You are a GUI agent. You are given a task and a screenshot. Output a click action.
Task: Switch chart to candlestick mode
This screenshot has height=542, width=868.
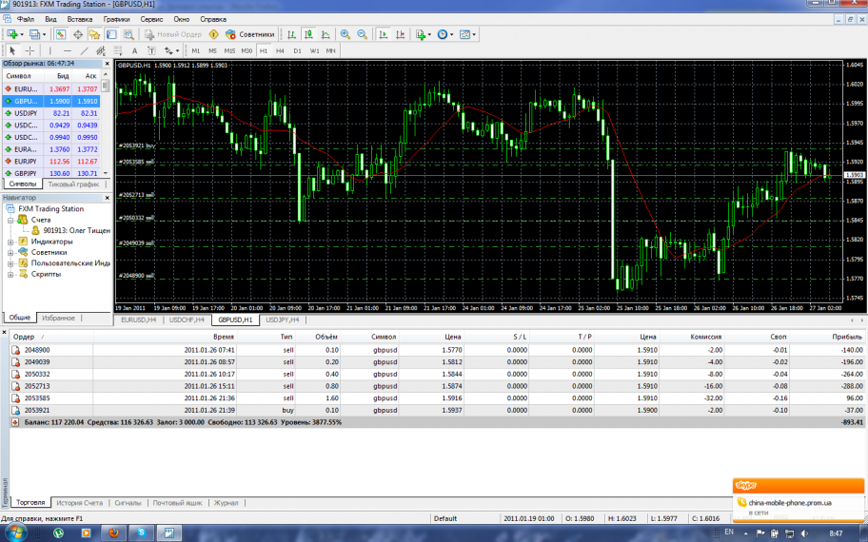click(308, 34)
